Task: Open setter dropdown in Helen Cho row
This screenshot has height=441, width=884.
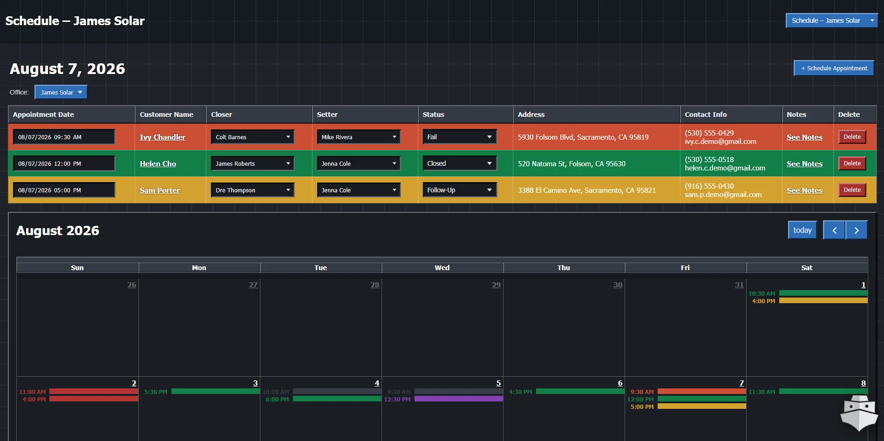Action: click(359, 163)
